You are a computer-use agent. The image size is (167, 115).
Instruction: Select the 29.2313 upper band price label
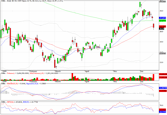(x=162, y=2)
